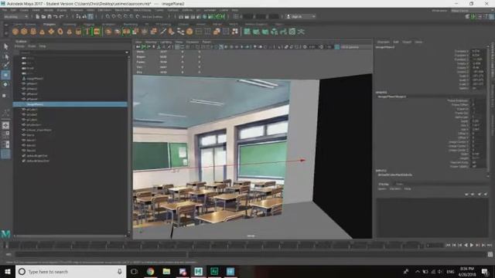Open the Channels menu in Channel Box
495x278 pixels.
pos(383,42)
